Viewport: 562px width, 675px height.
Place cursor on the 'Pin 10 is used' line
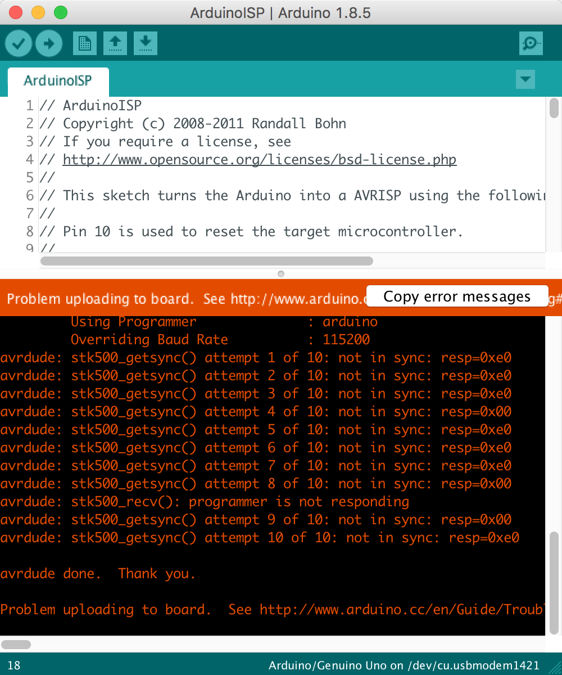coord(262,232)
